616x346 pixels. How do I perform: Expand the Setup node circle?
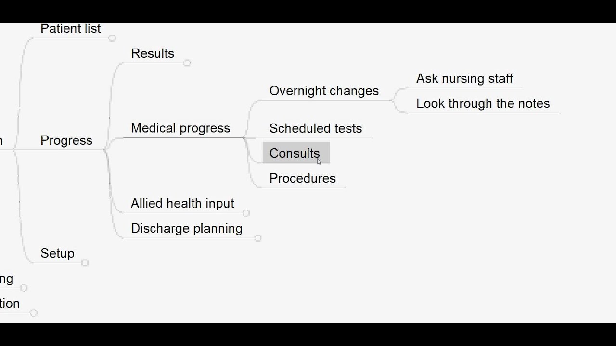[x=85, y=262]
